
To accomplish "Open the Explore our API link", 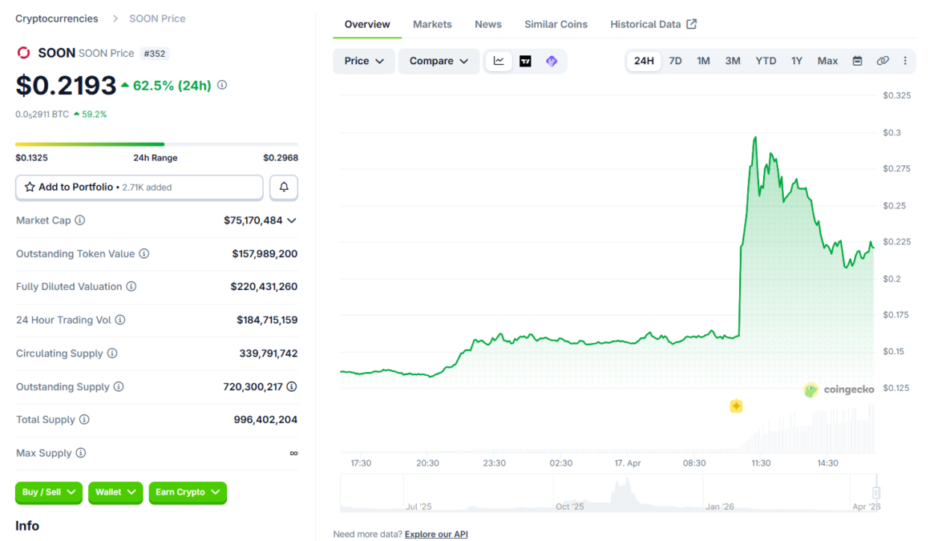I will click(x=435, y=534).
